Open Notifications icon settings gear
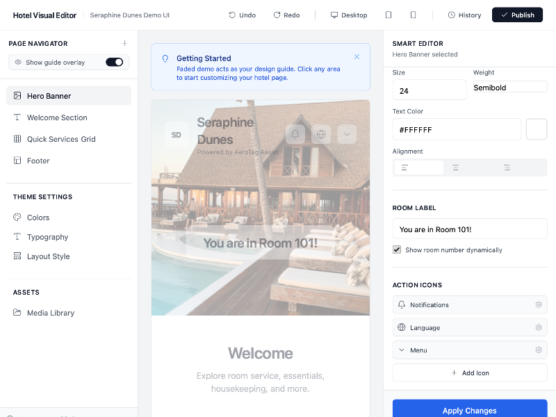Screen dimensions: 556x417 (x=539, y=304)
